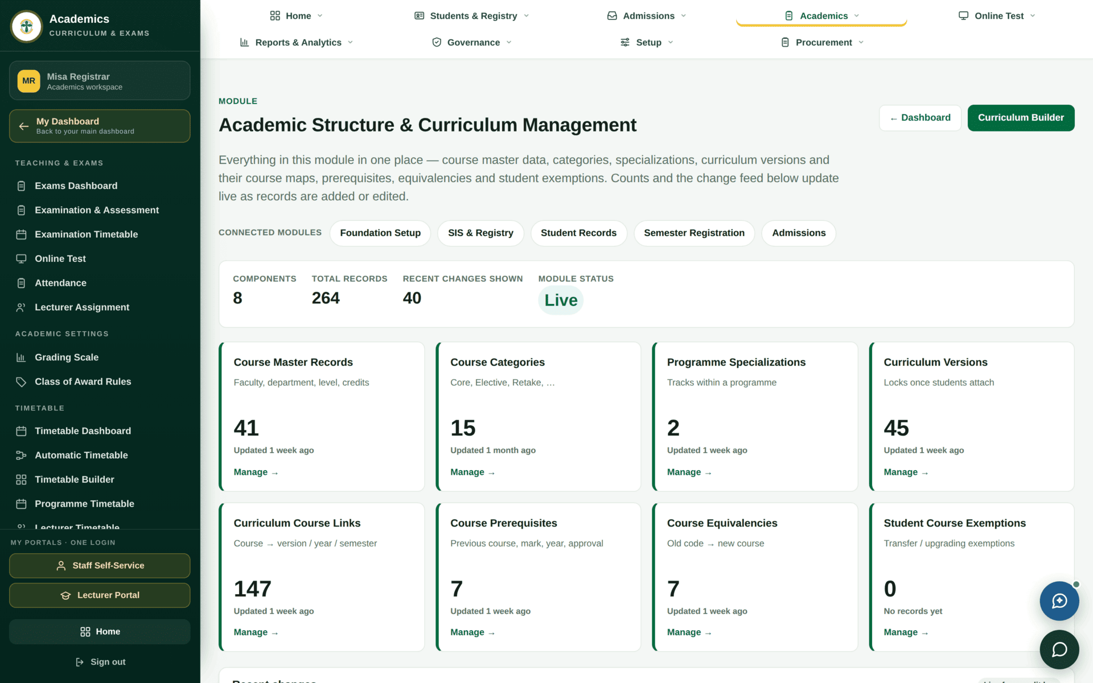Open the Exams Dashboard sidebar item
The image size is (1093, 683).
click(100, 186)
